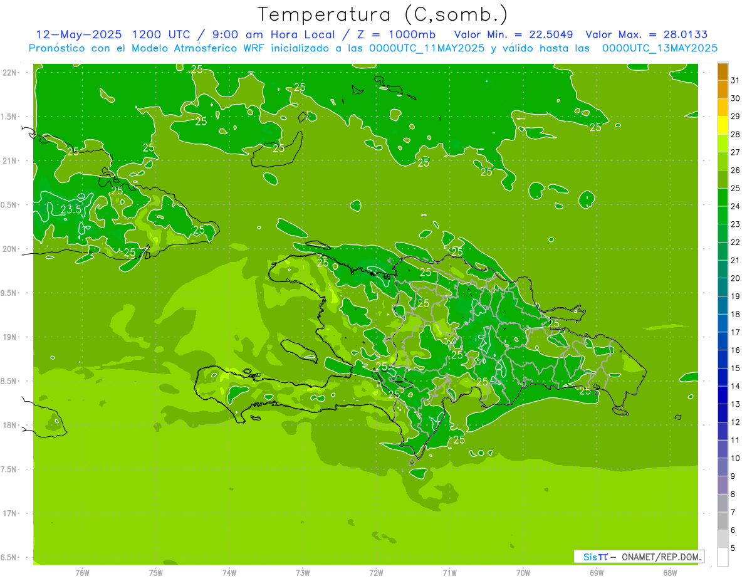
Task: Click the colorbar value label '25'
Action: click(735, 188)
